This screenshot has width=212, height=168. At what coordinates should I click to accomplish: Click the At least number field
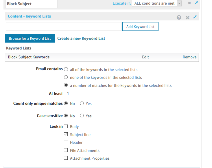coord(73,93)
